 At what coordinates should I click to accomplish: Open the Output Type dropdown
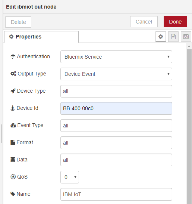(116, 74)
